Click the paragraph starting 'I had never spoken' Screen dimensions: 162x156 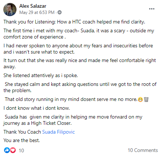coord(78,49)
